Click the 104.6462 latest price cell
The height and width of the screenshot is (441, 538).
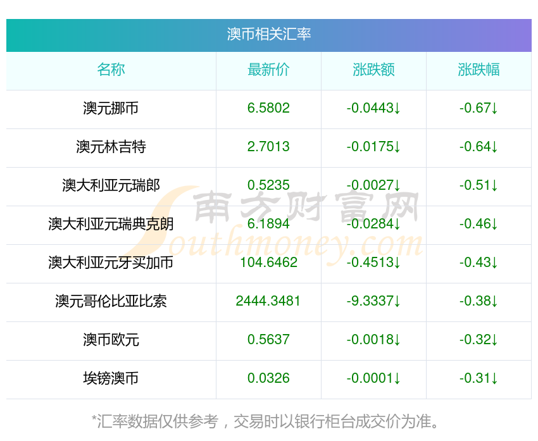click(268, 263)
